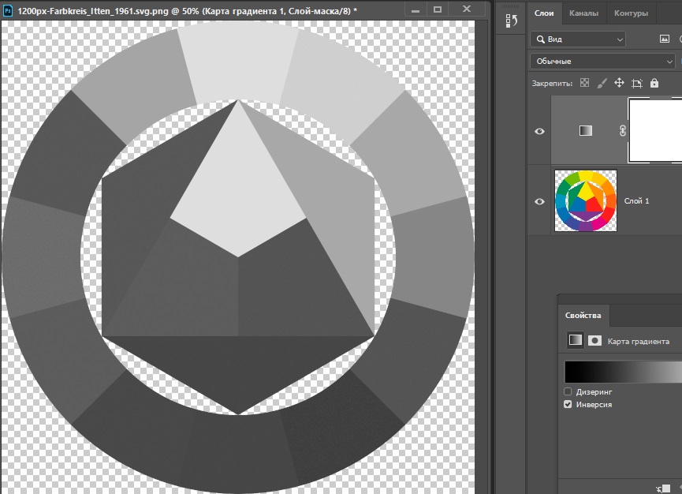This screenshot has height=494, width=682.
Task: Click the layer-mask link chain icon
Action: pos(622,130)
